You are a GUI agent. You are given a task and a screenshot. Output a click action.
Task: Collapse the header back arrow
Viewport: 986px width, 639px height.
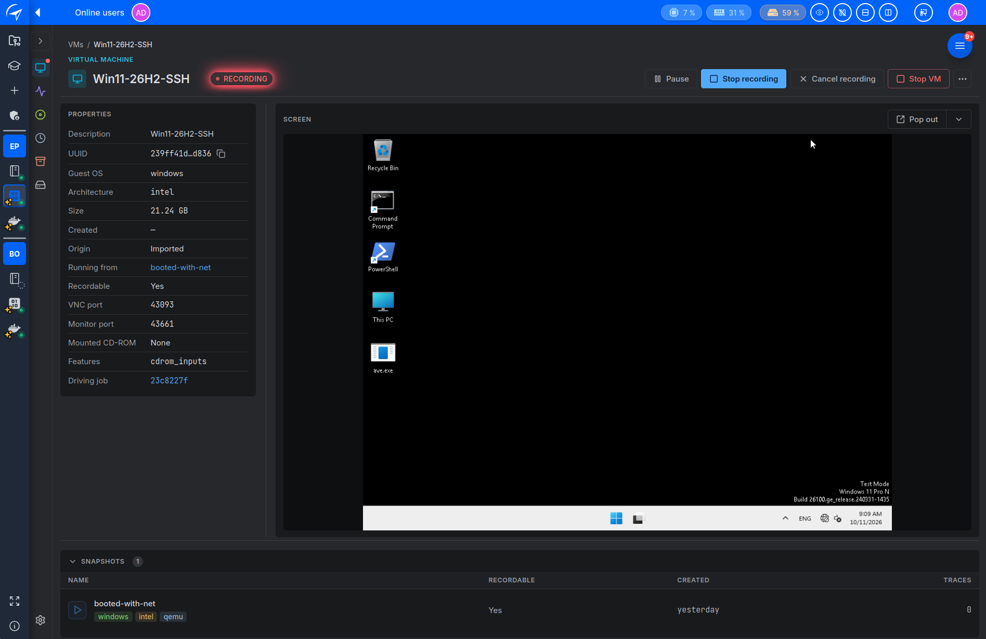coord(38,12)
